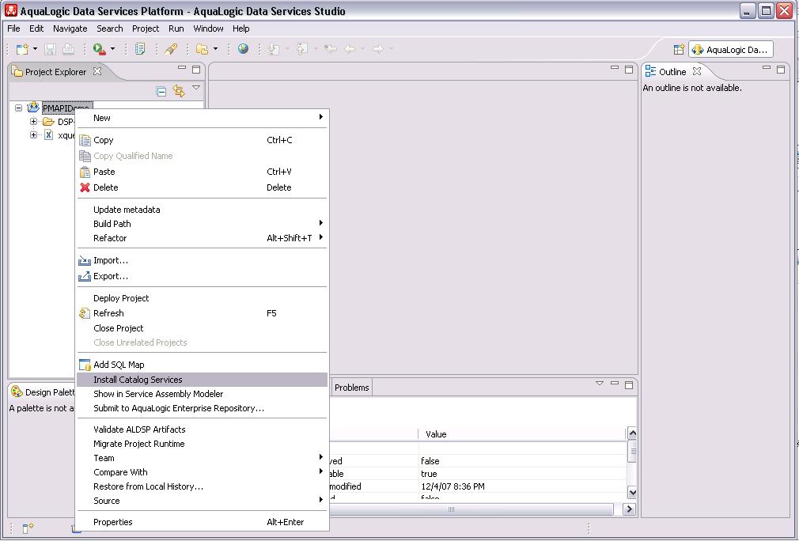
Task: Click the globe web browser toolbar icon
Action: click(x=243, y=49)
